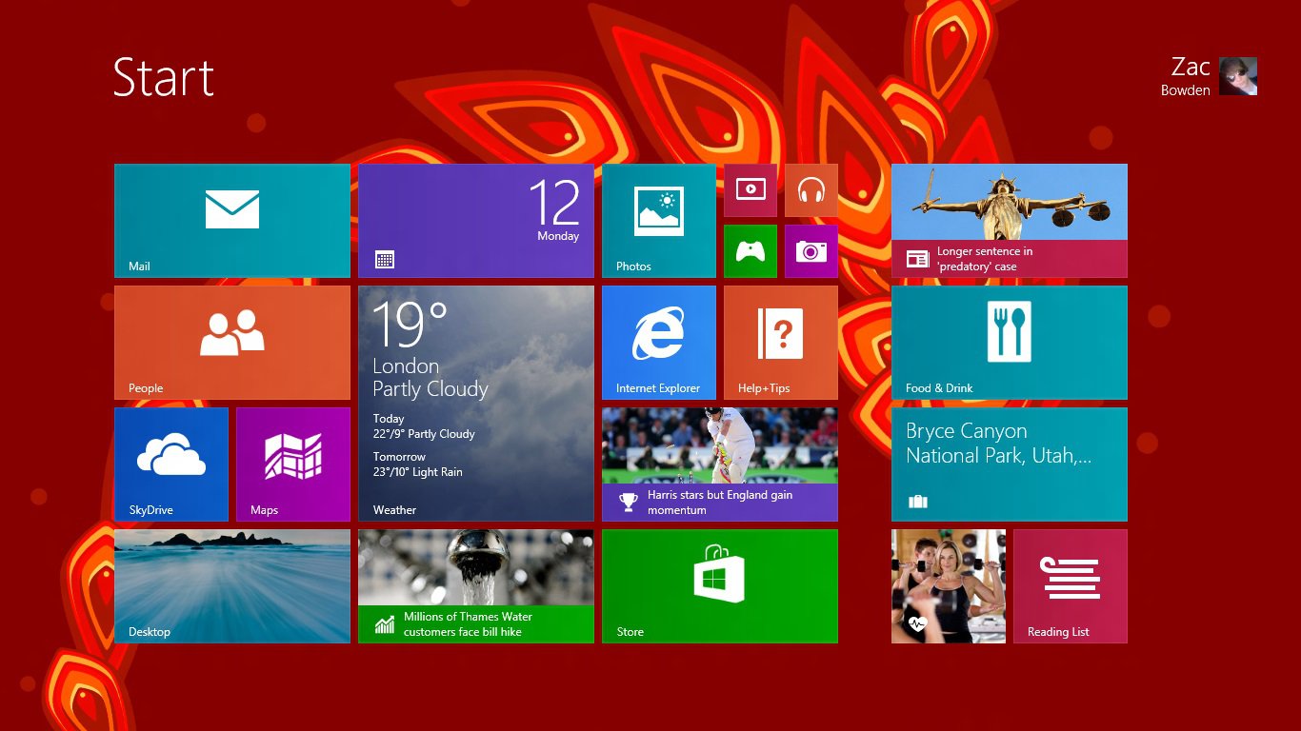Open the Travel tile showing Bryce Canyon
1301x731 pixels.
[1009, 464]
